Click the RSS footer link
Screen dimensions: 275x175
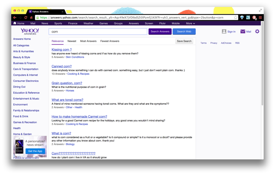click(x=237, y=43)
